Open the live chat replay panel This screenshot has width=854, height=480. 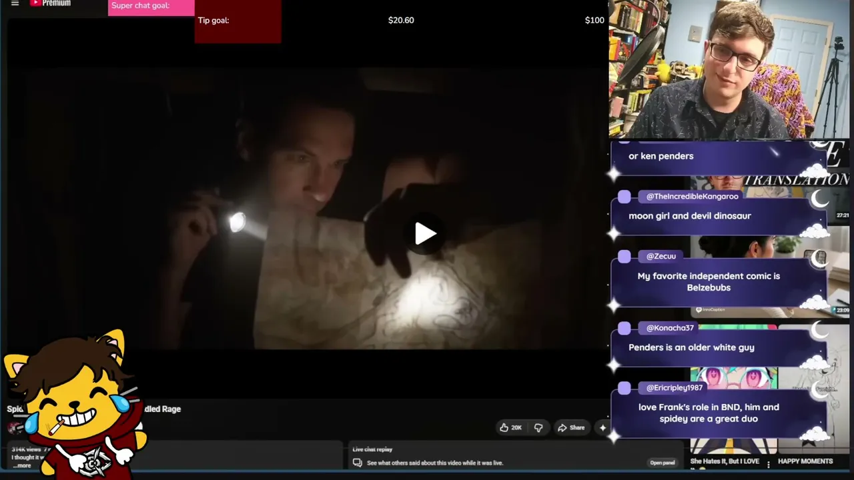point(663,463)
